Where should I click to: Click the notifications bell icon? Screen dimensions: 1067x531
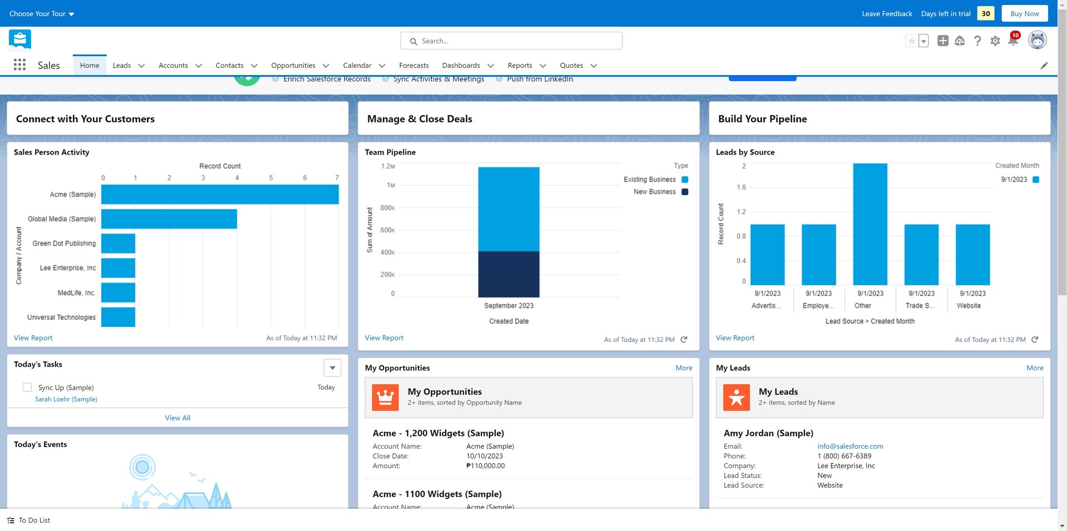click(1013, 41)
